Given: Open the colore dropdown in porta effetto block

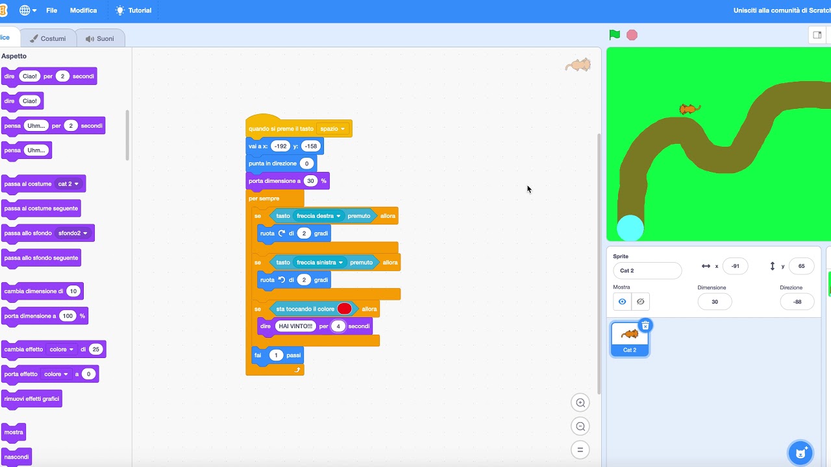Looking at the screenshot, I should click(x=56, y=374).
